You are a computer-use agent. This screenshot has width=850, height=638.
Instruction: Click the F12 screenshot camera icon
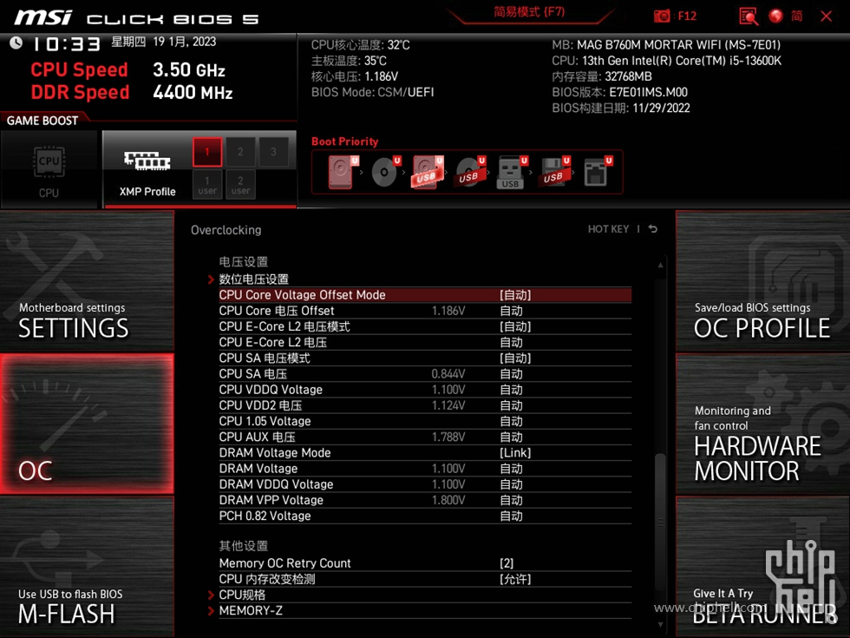(661, 16)
